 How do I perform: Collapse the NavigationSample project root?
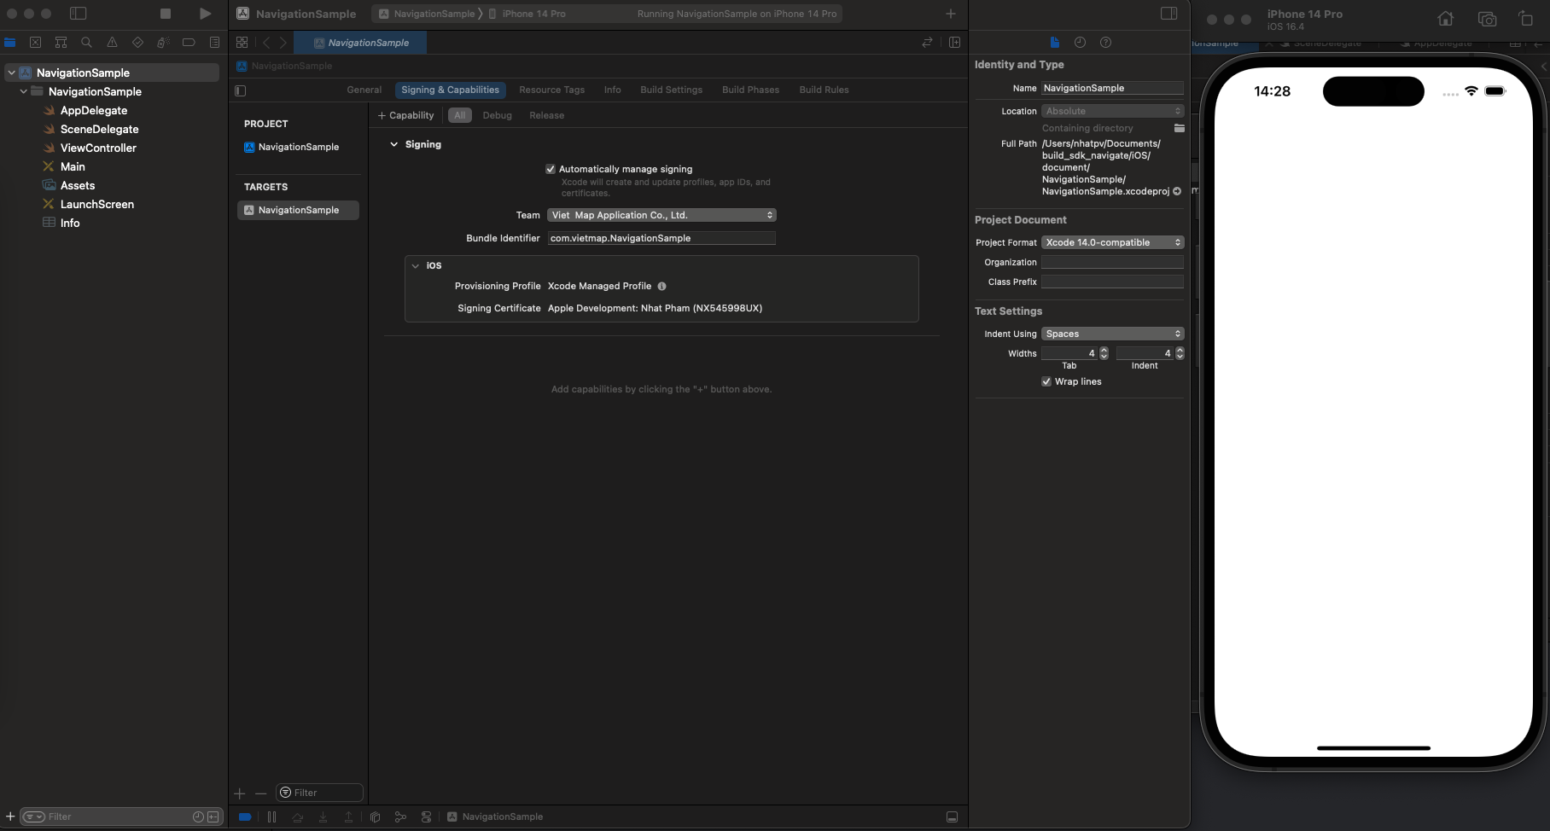point(11,73)
